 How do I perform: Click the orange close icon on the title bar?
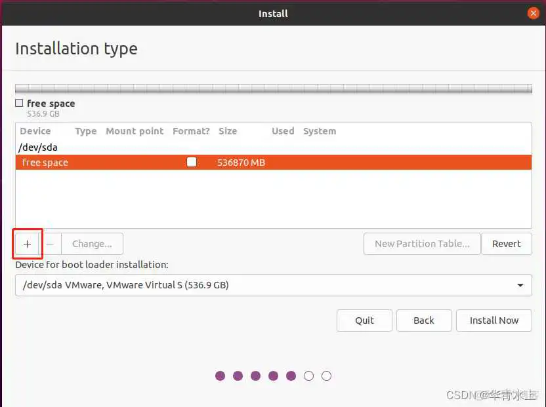pyautogui.click(x=533, y=12)
